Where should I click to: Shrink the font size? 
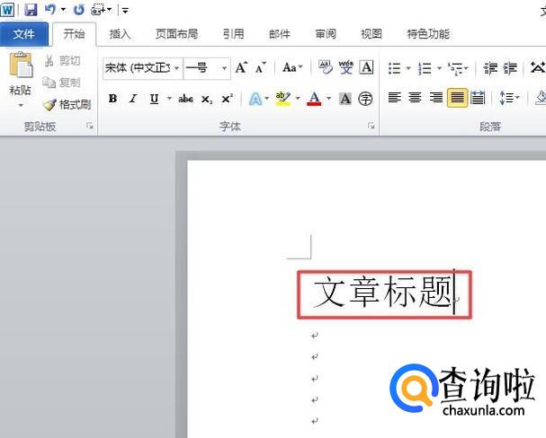click(261, 67)
